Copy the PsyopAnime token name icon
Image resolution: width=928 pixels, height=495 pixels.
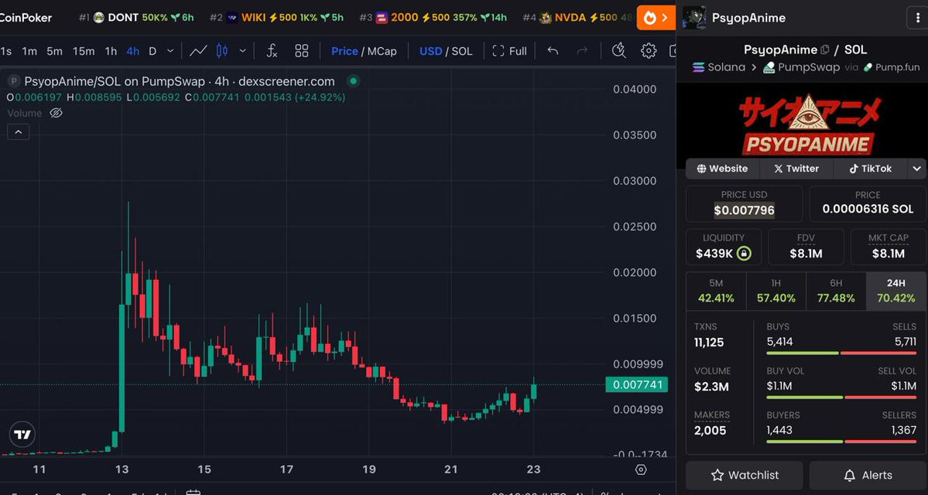coord(825,49)
